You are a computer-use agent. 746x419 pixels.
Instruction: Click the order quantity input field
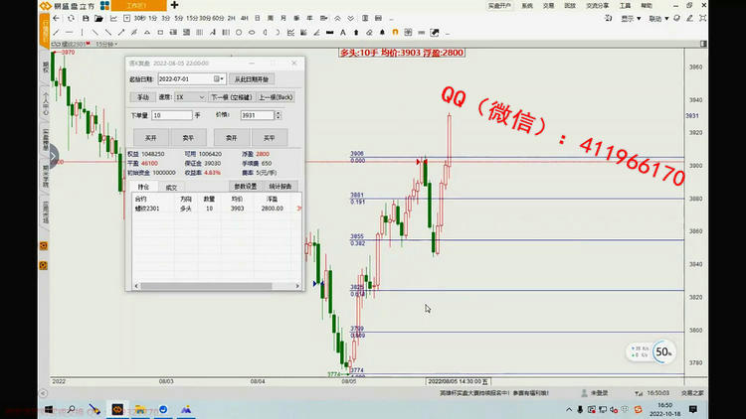point(171,116)
